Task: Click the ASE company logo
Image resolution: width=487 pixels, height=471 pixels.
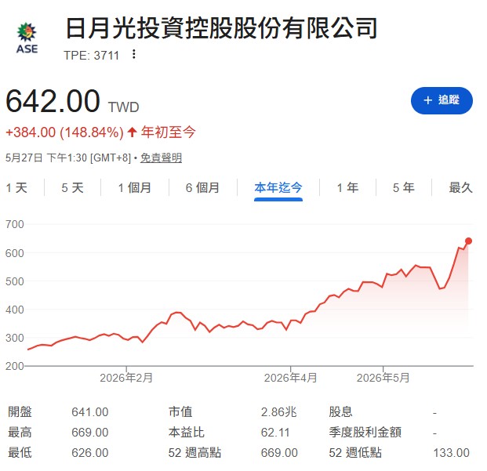Action: [27, 38]
